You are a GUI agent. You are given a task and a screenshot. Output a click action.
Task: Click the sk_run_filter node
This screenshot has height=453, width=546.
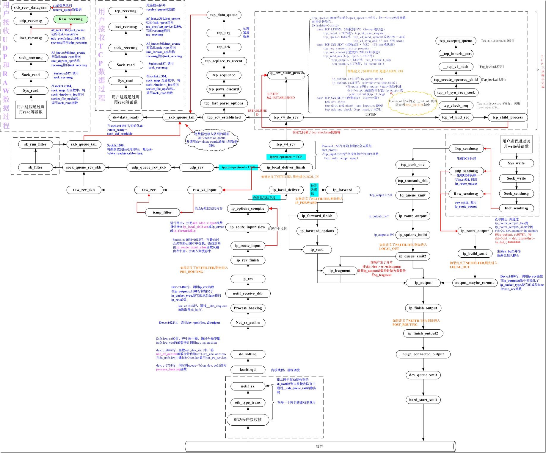pos(35,144)
